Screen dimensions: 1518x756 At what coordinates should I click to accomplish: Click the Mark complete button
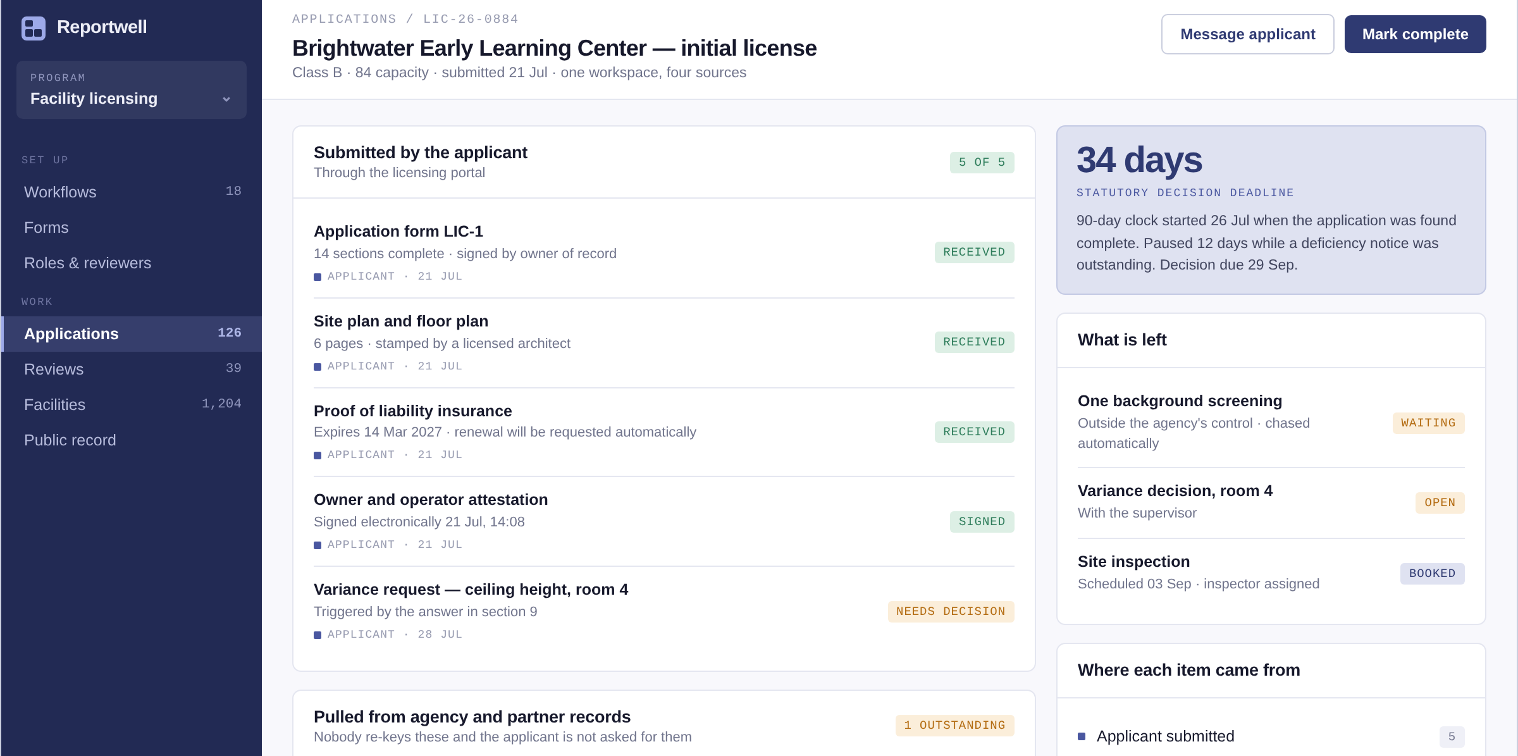[x=1415, y=34]
